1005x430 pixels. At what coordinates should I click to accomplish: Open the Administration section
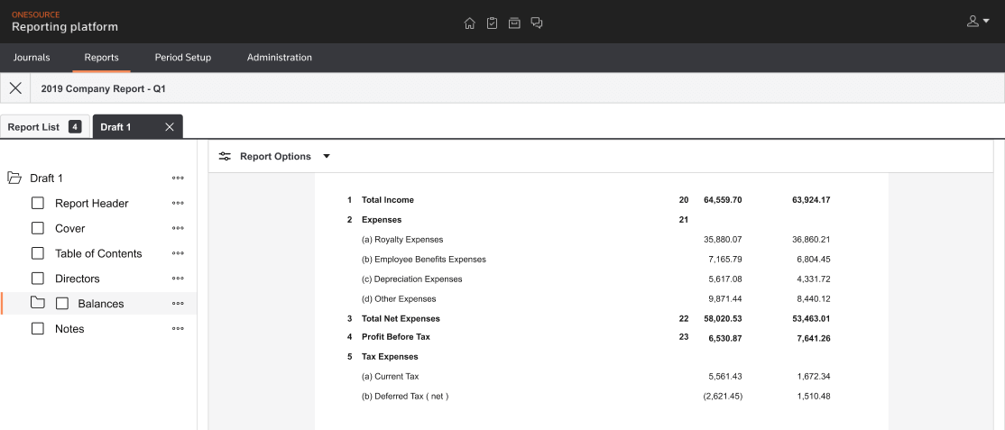(280, 58)
